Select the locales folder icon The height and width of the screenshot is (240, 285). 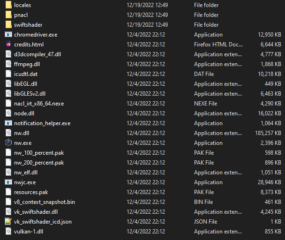pyautogui.click(x=8, y=5)
